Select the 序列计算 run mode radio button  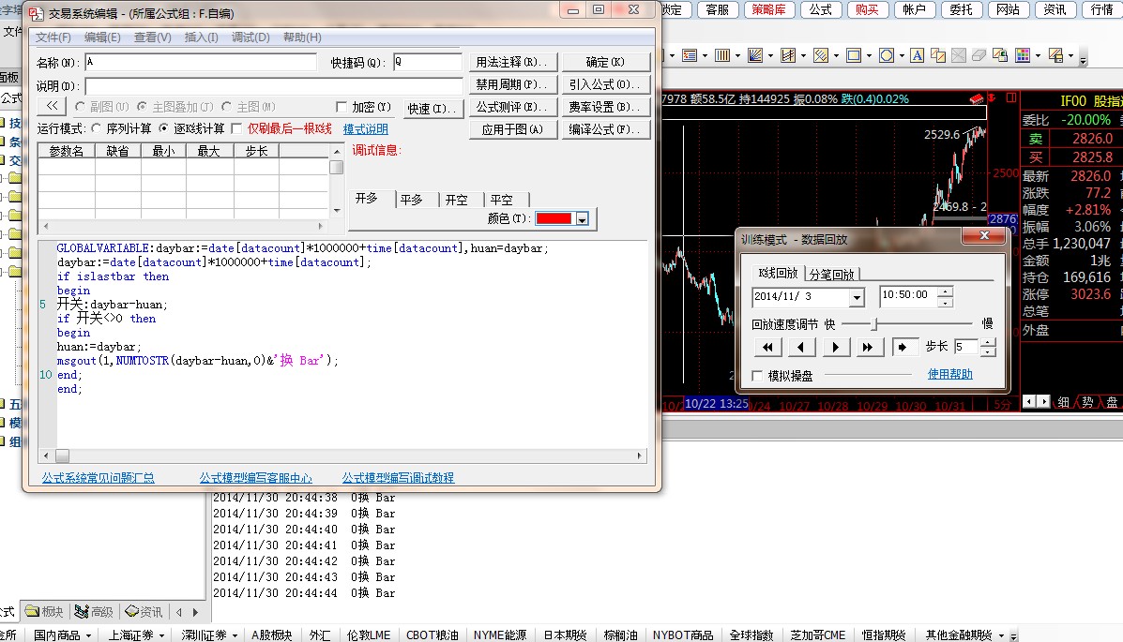tap(96, 128)
